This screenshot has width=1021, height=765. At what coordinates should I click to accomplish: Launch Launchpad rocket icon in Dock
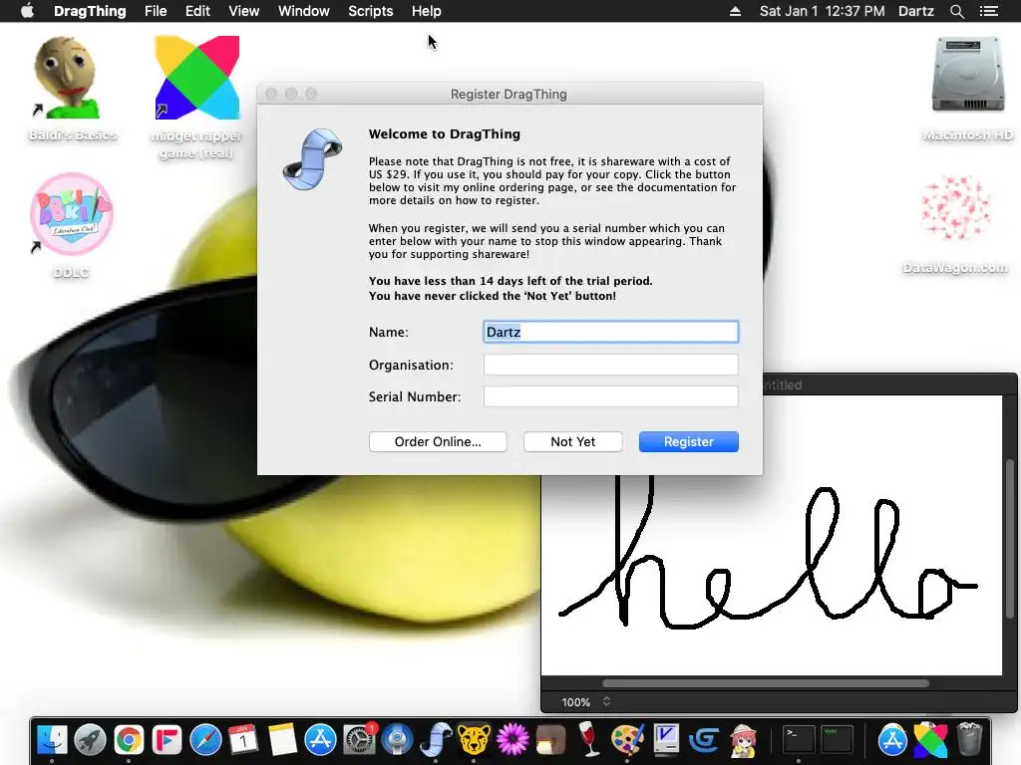coord(90,740)
